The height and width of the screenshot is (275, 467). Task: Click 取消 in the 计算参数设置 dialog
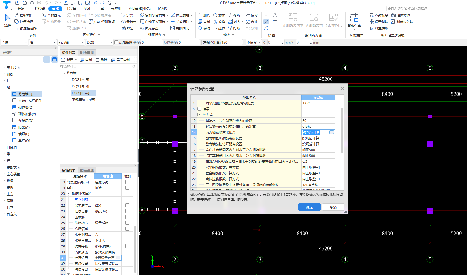tap(333, 207)
